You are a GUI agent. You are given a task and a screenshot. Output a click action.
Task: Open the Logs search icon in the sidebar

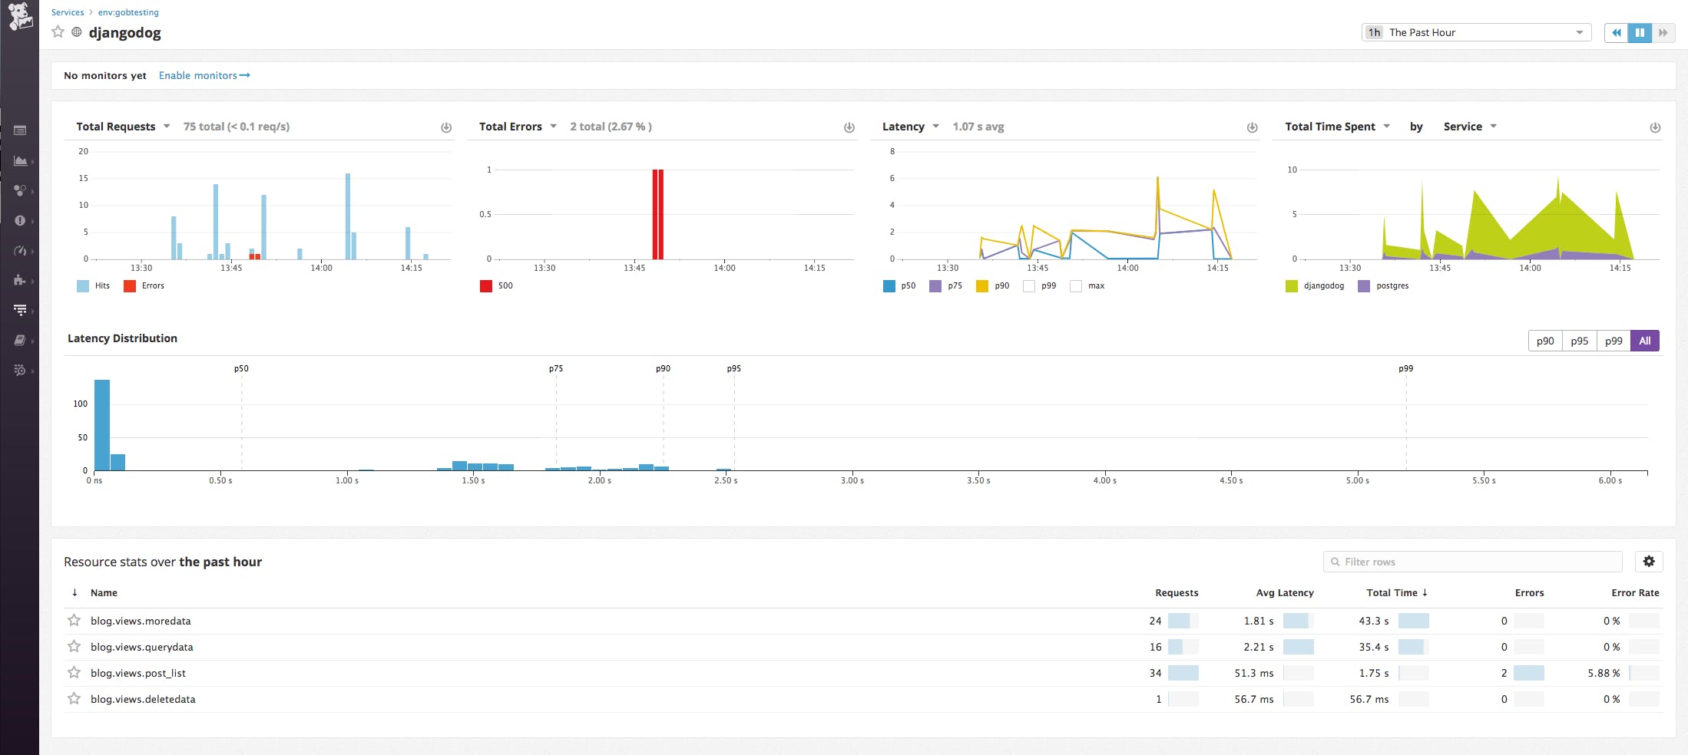point(21,370)
